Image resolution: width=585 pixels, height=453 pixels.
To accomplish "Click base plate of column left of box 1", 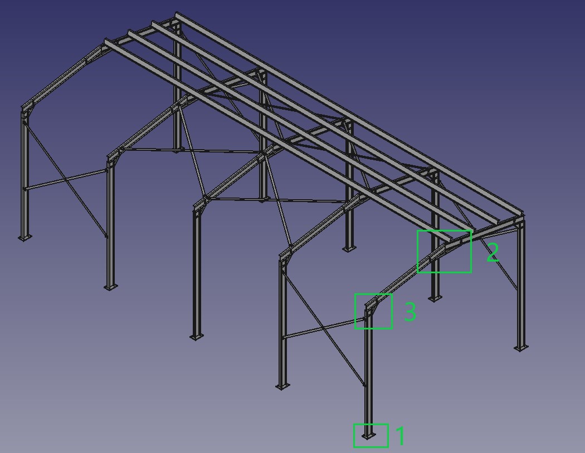I will [x=283, y=385].
